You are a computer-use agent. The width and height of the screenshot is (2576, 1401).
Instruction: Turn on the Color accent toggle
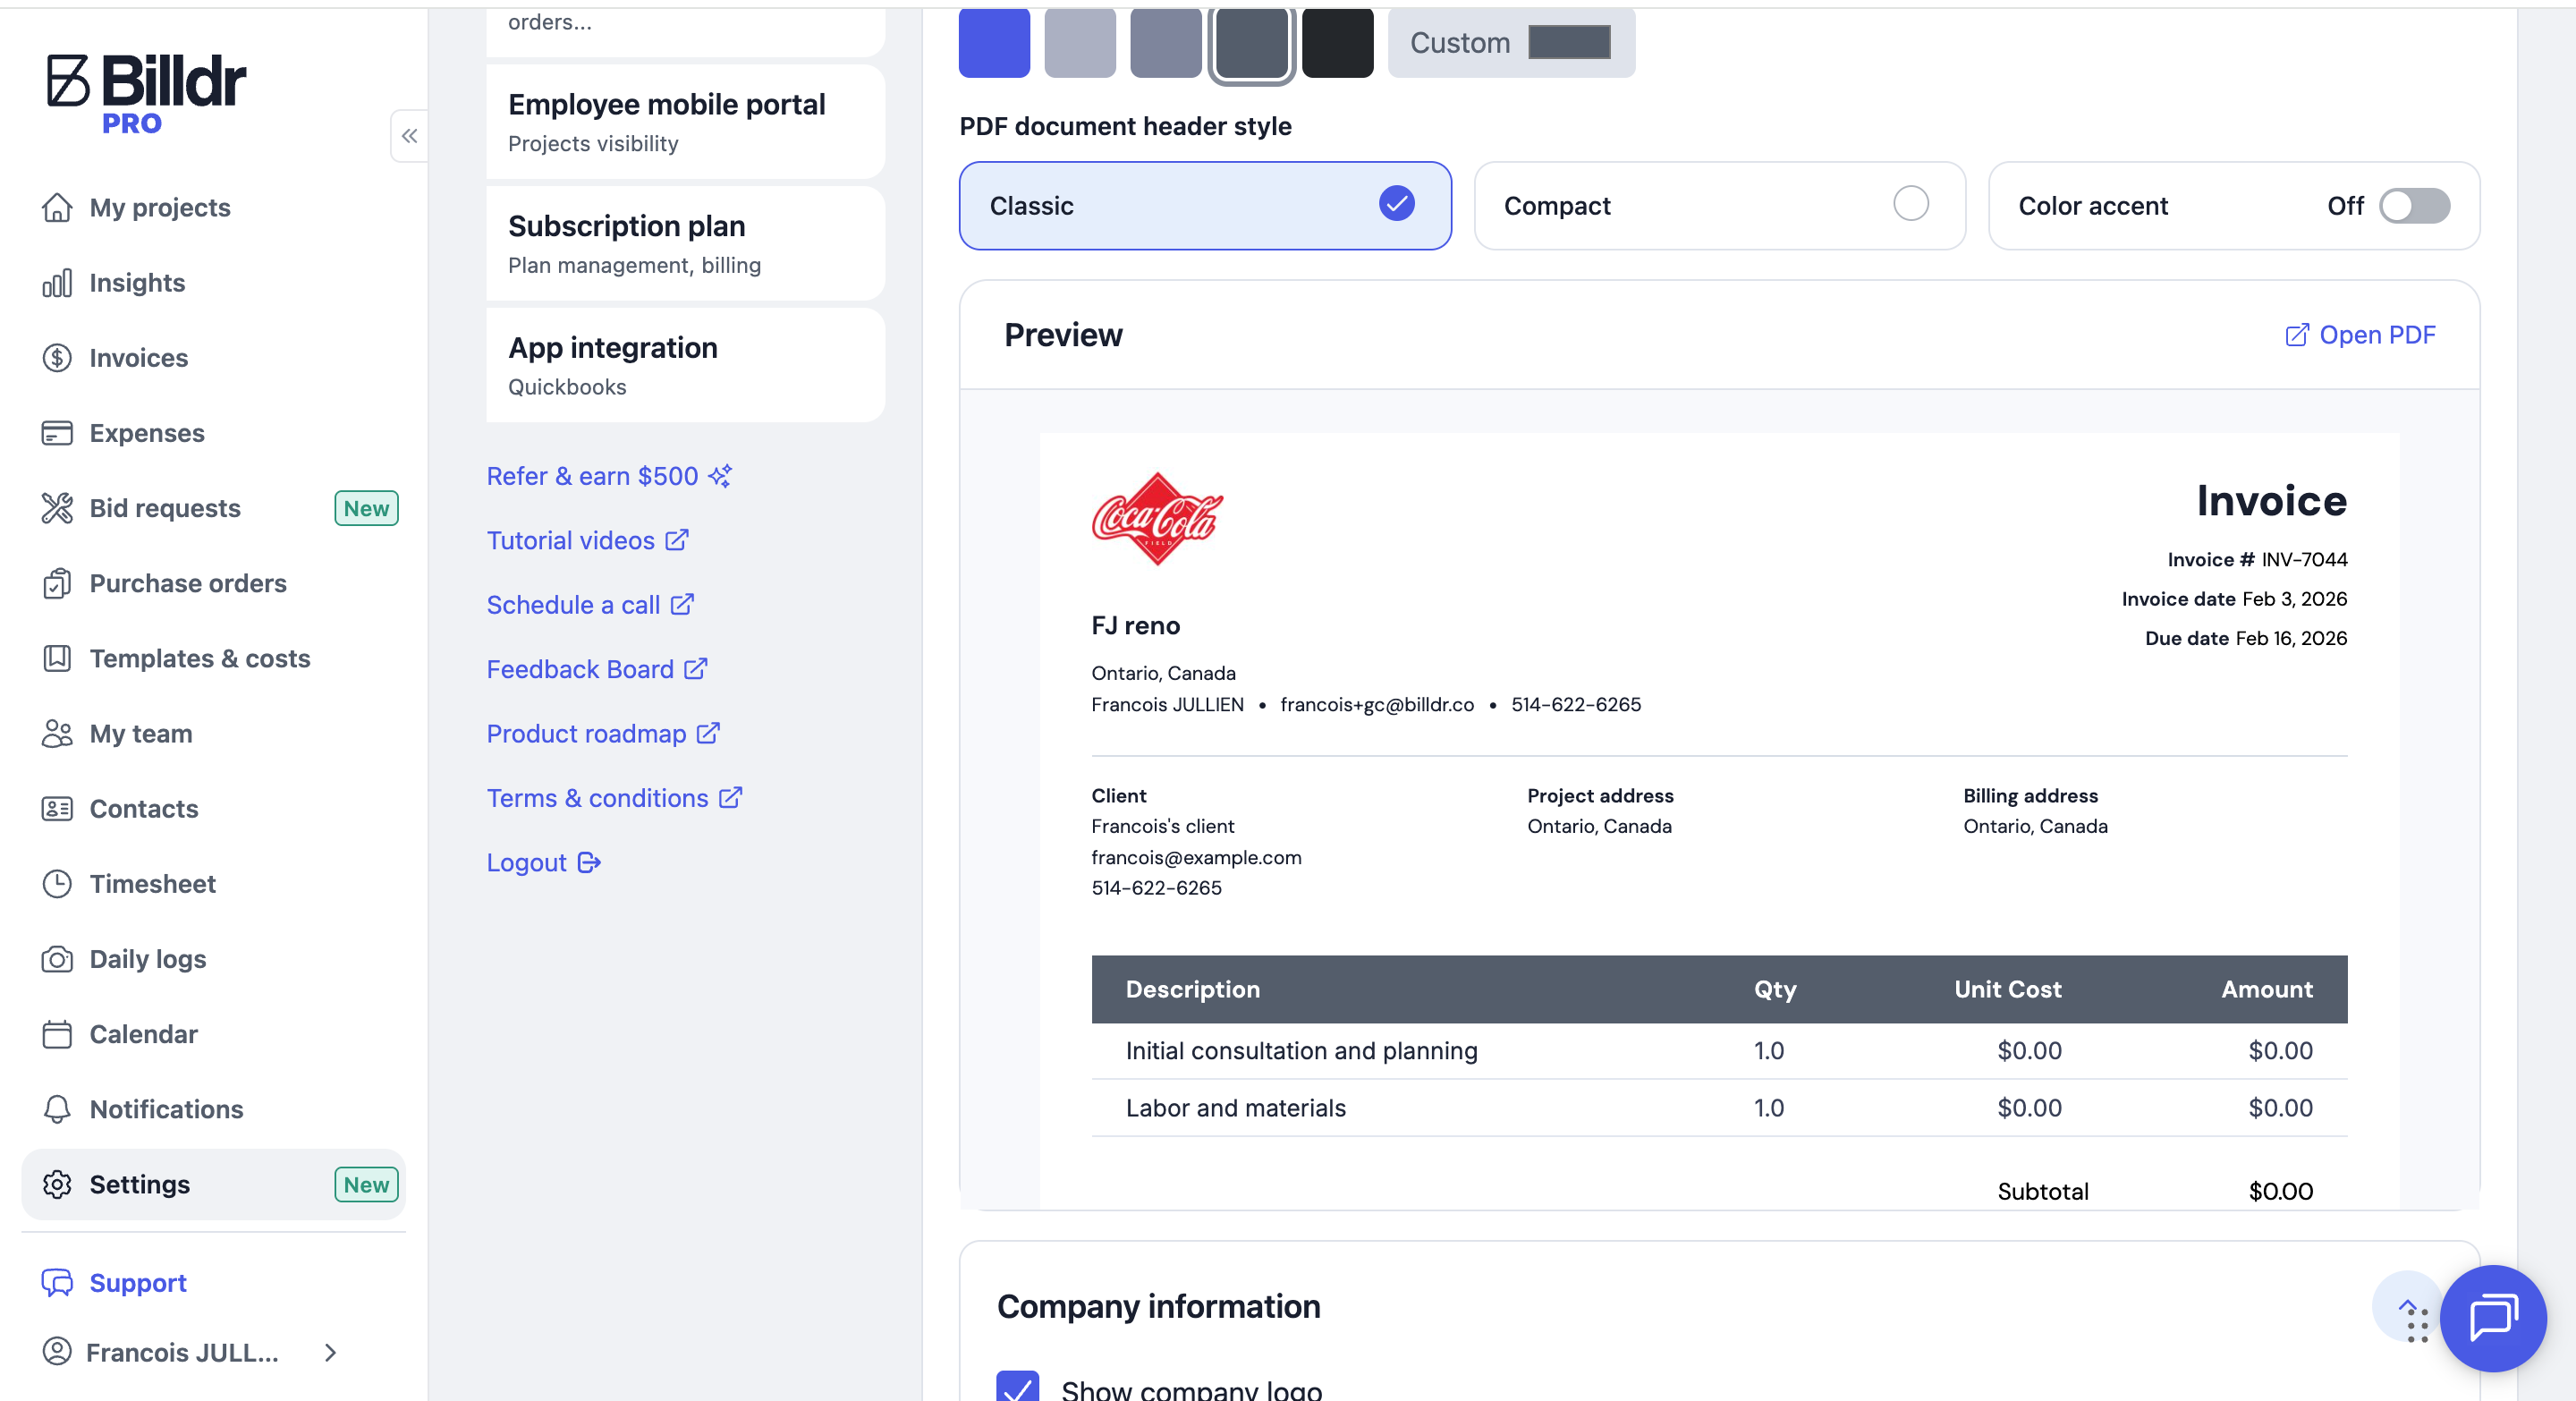click(2413, 206)
